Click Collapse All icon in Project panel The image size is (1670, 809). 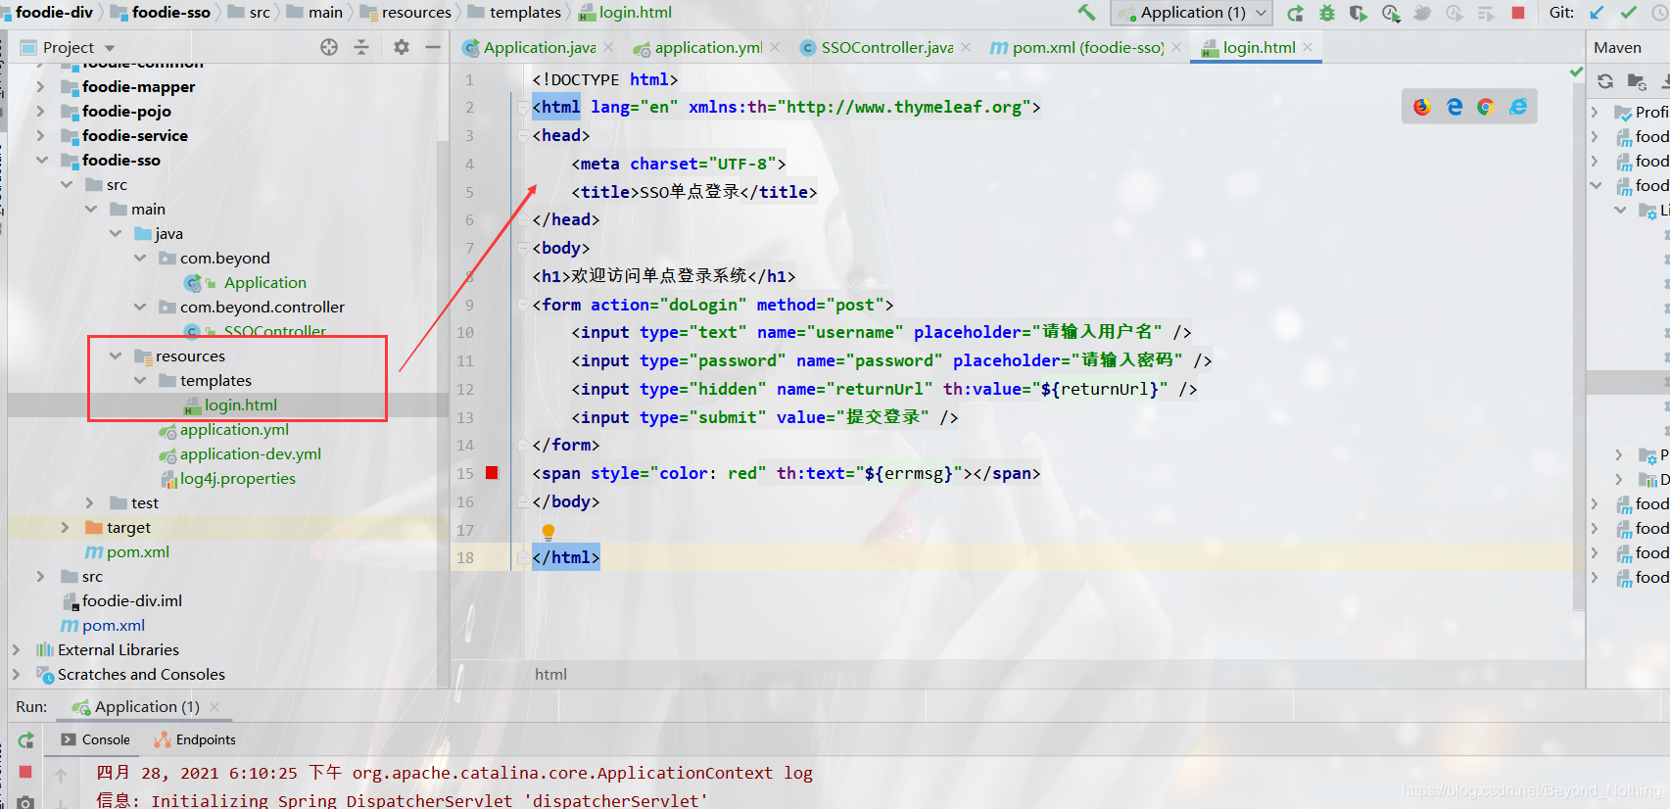[361, 47]
